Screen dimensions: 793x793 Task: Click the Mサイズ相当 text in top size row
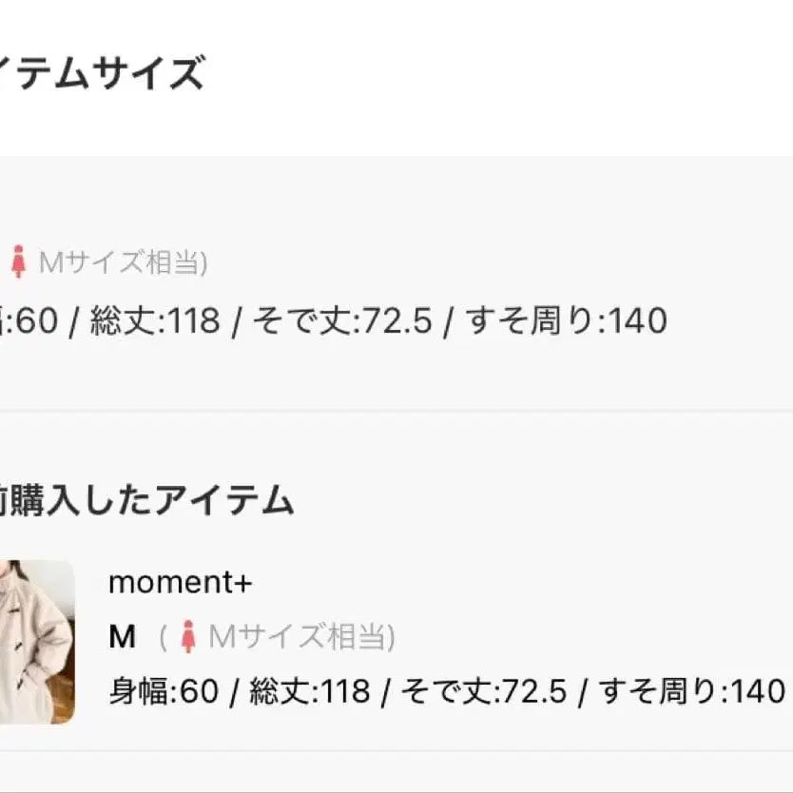[122, 262]
